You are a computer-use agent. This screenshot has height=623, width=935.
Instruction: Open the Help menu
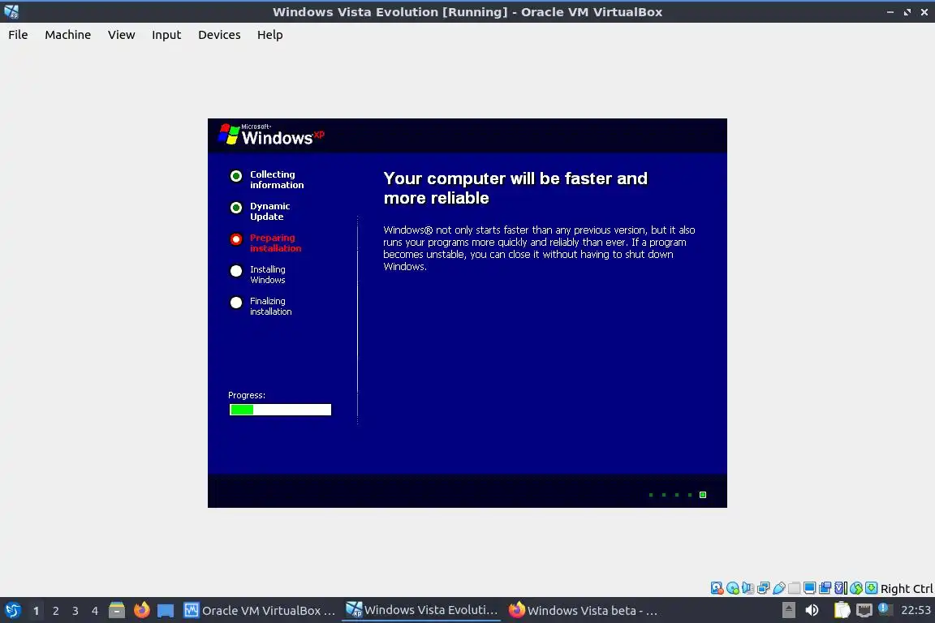pyautogui.click(x=270, y=35)
